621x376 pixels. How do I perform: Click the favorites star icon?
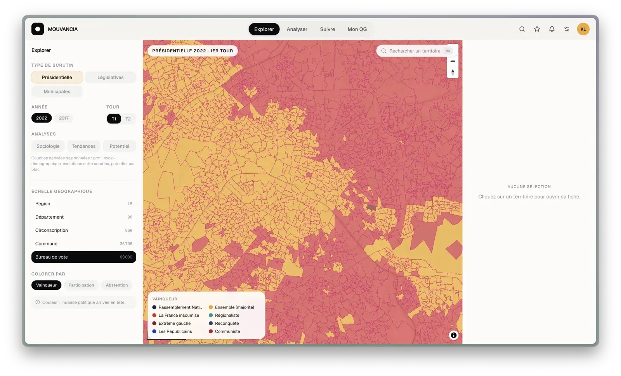537,29
